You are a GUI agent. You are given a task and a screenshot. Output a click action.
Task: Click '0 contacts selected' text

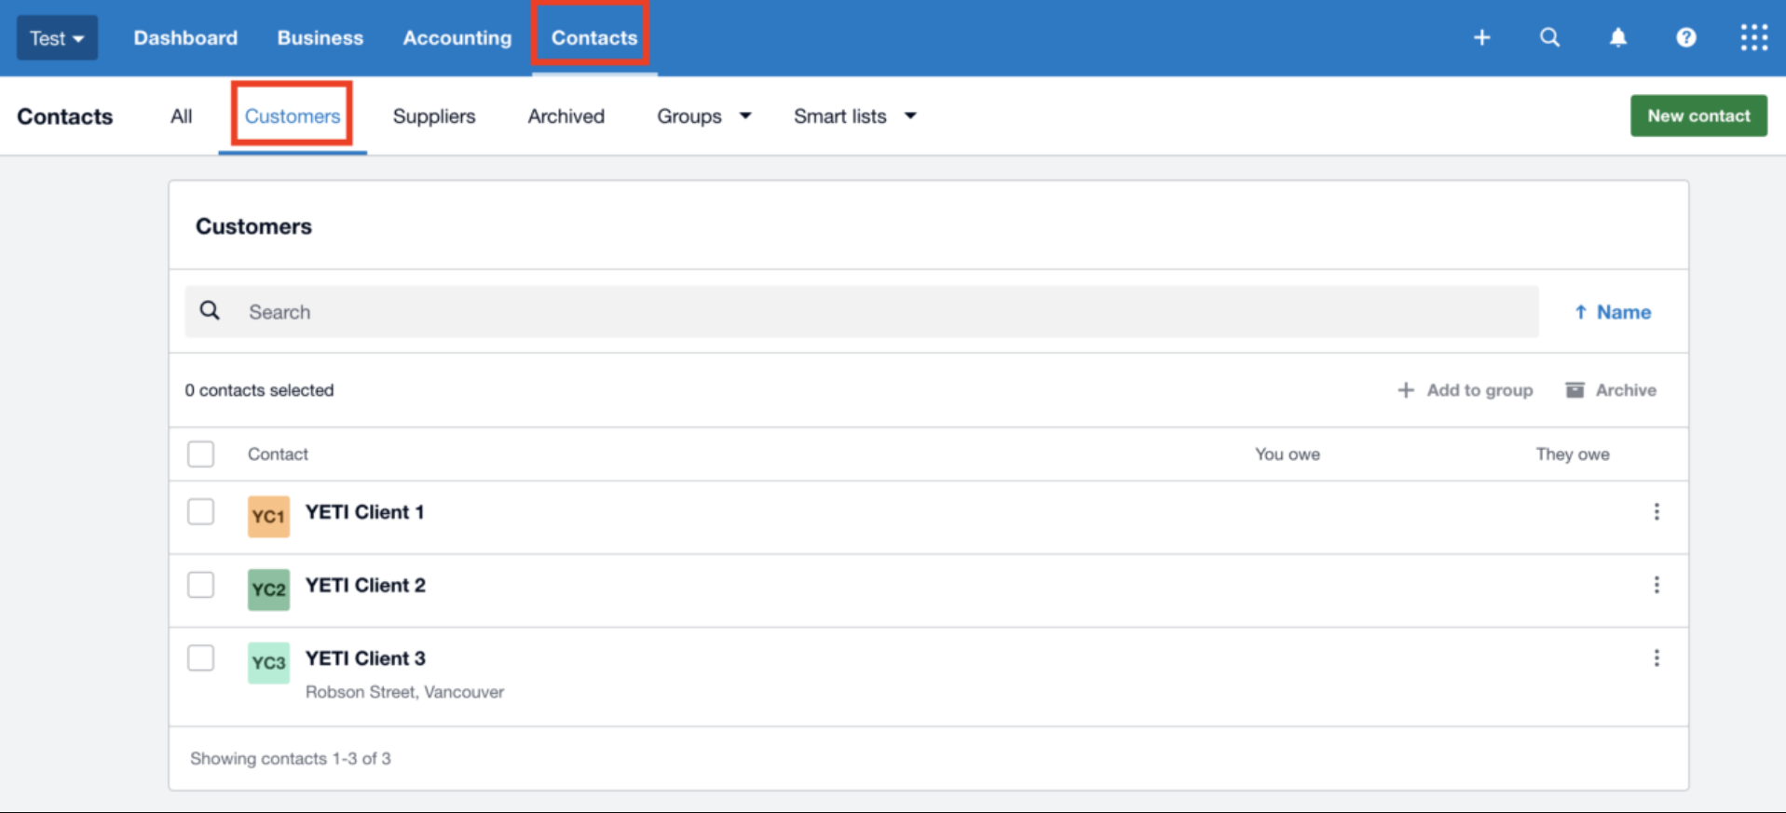[x=259, y=390]
